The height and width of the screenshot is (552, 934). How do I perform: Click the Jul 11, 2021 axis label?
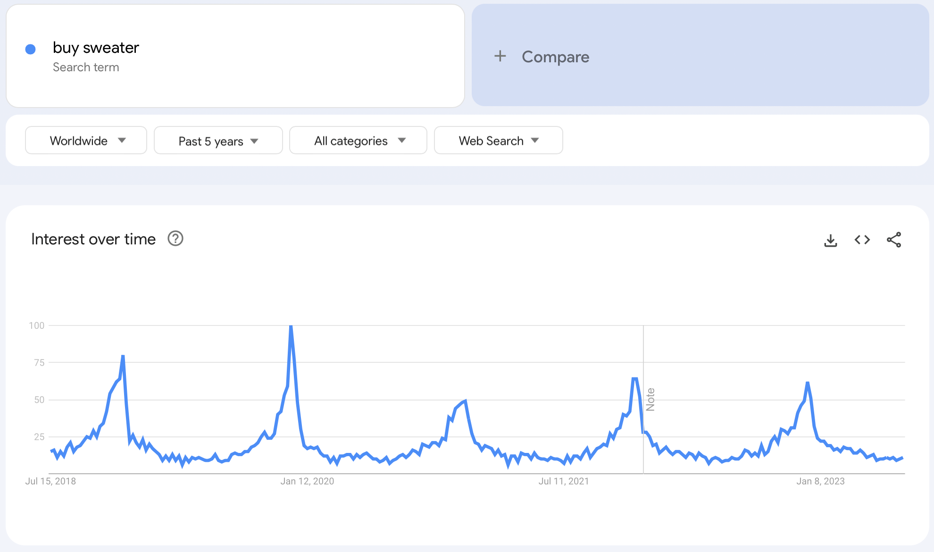point(564,481)
